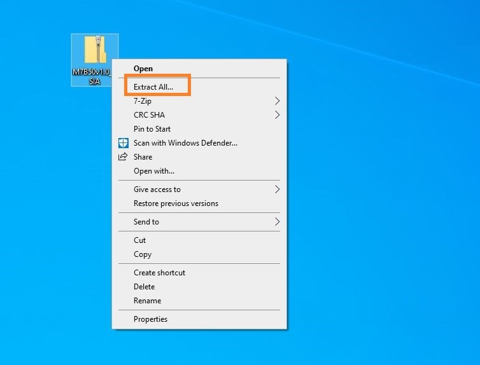The image size is (480, 365).
Task: Open Properties for the zip file
Action: tap(150, 319)
